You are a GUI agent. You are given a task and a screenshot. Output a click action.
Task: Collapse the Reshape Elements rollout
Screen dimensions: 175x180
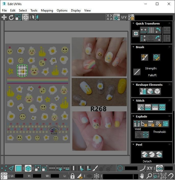[133, 84]
